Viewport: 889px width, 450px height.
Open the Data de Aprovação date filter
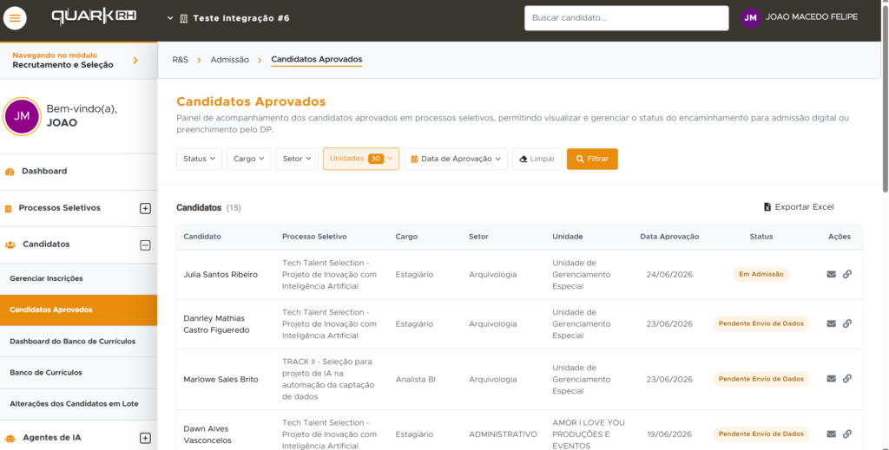tap(456, 159)
